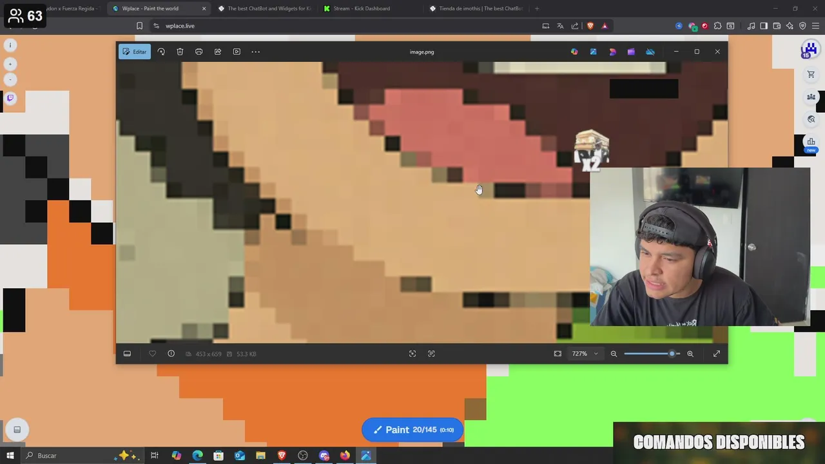The width and height of the screenshot is (825, 464).
Task: Open Microsoft Edge from taskbar
Action: (197, 456)
